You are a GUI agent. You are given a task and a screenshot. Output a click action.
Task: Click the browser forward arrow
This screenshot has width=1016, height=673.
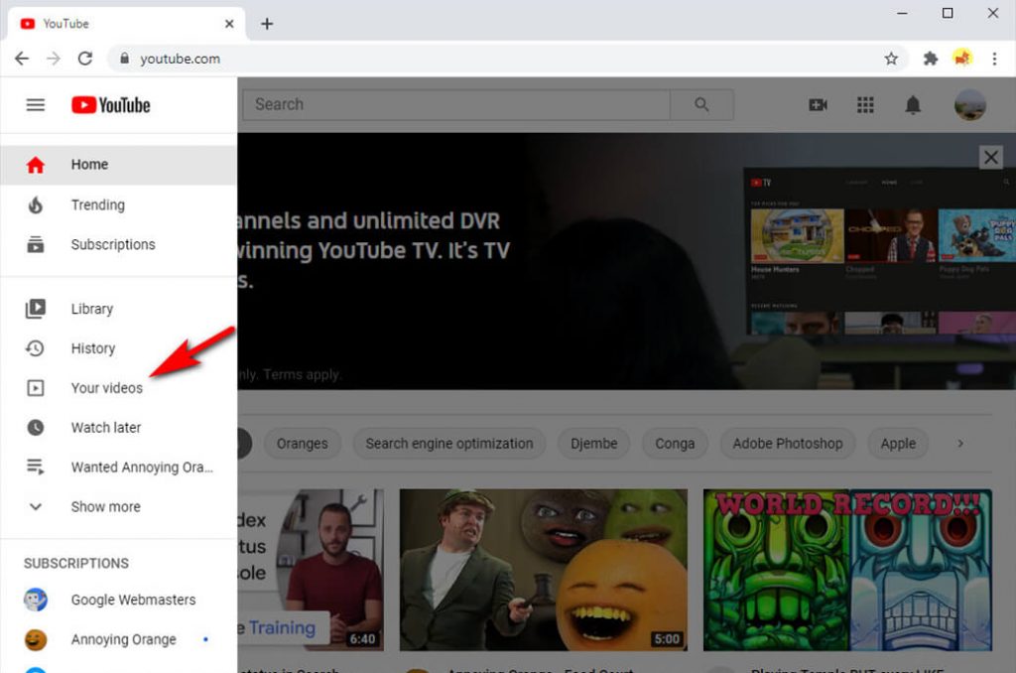coord(54,59)
